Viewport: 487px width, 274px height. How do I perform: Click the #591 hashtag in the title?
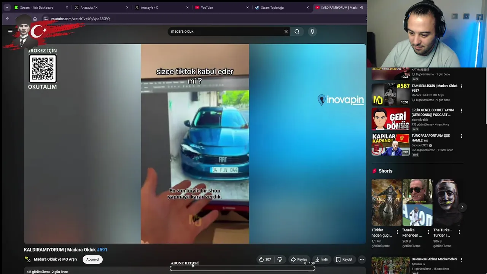click(x=102, y=250)
